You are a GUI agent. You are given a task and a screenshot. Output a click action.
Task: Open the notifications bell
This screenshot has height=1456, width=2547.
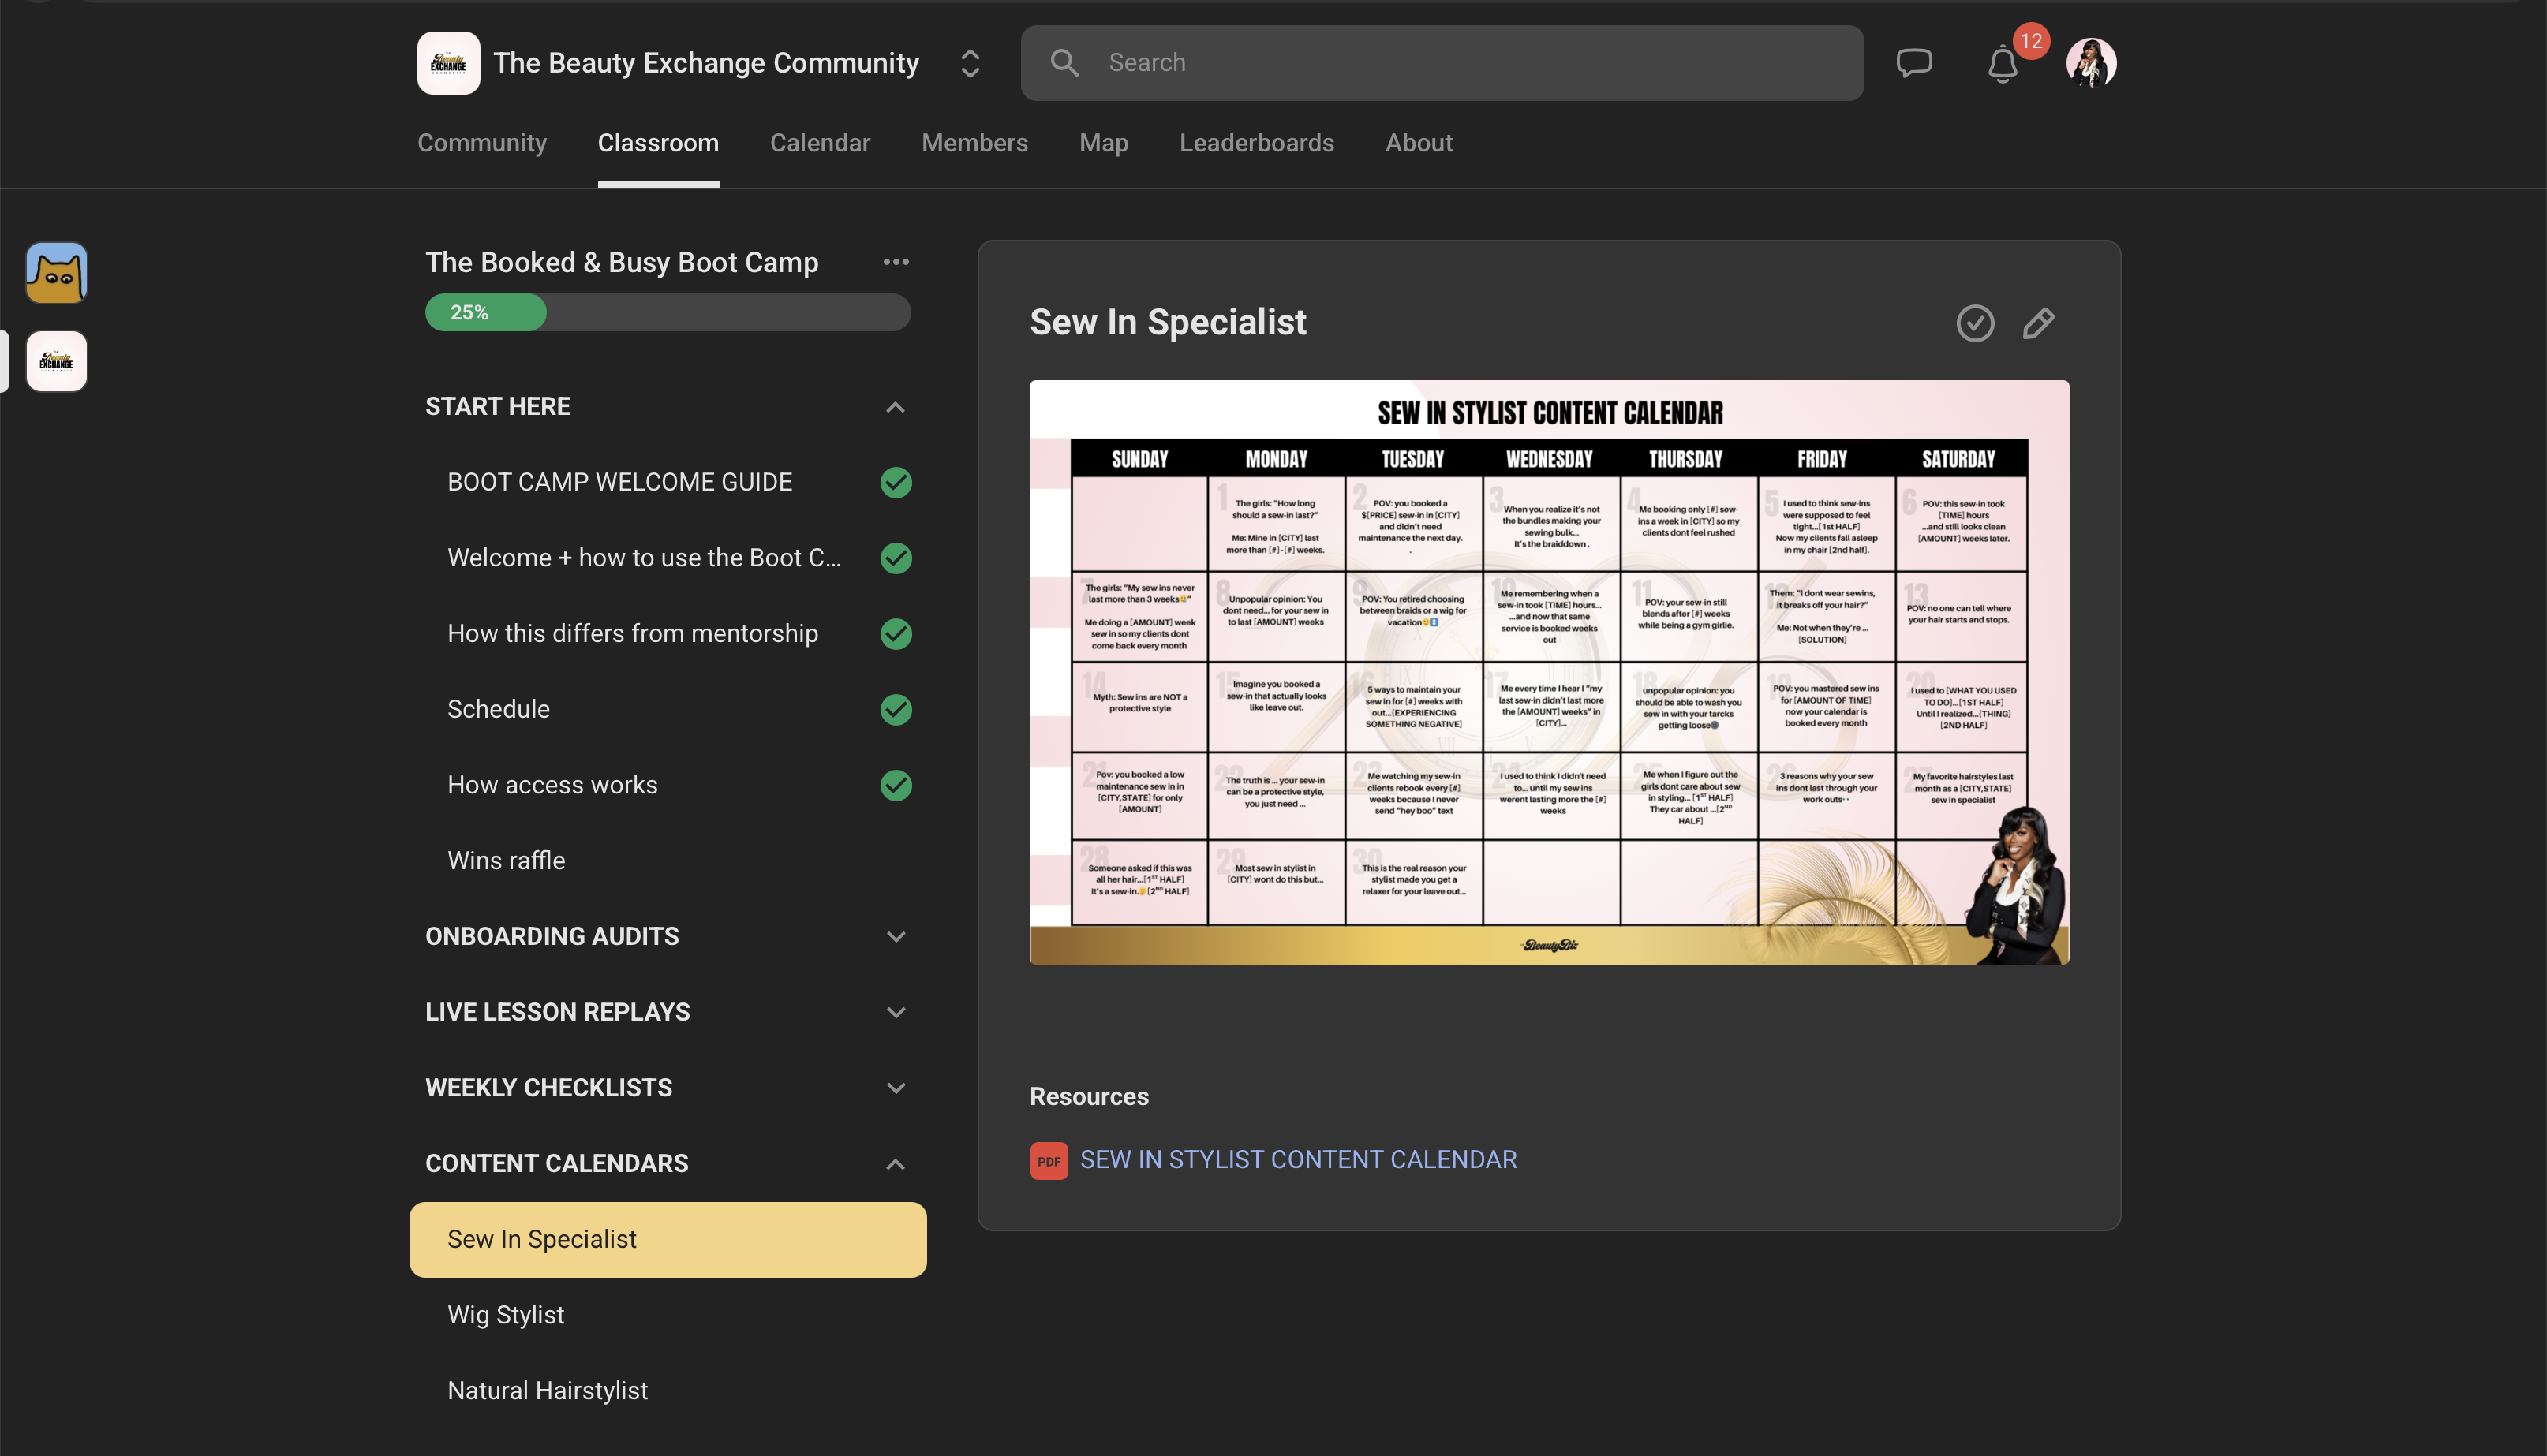tap(2003, 65)
